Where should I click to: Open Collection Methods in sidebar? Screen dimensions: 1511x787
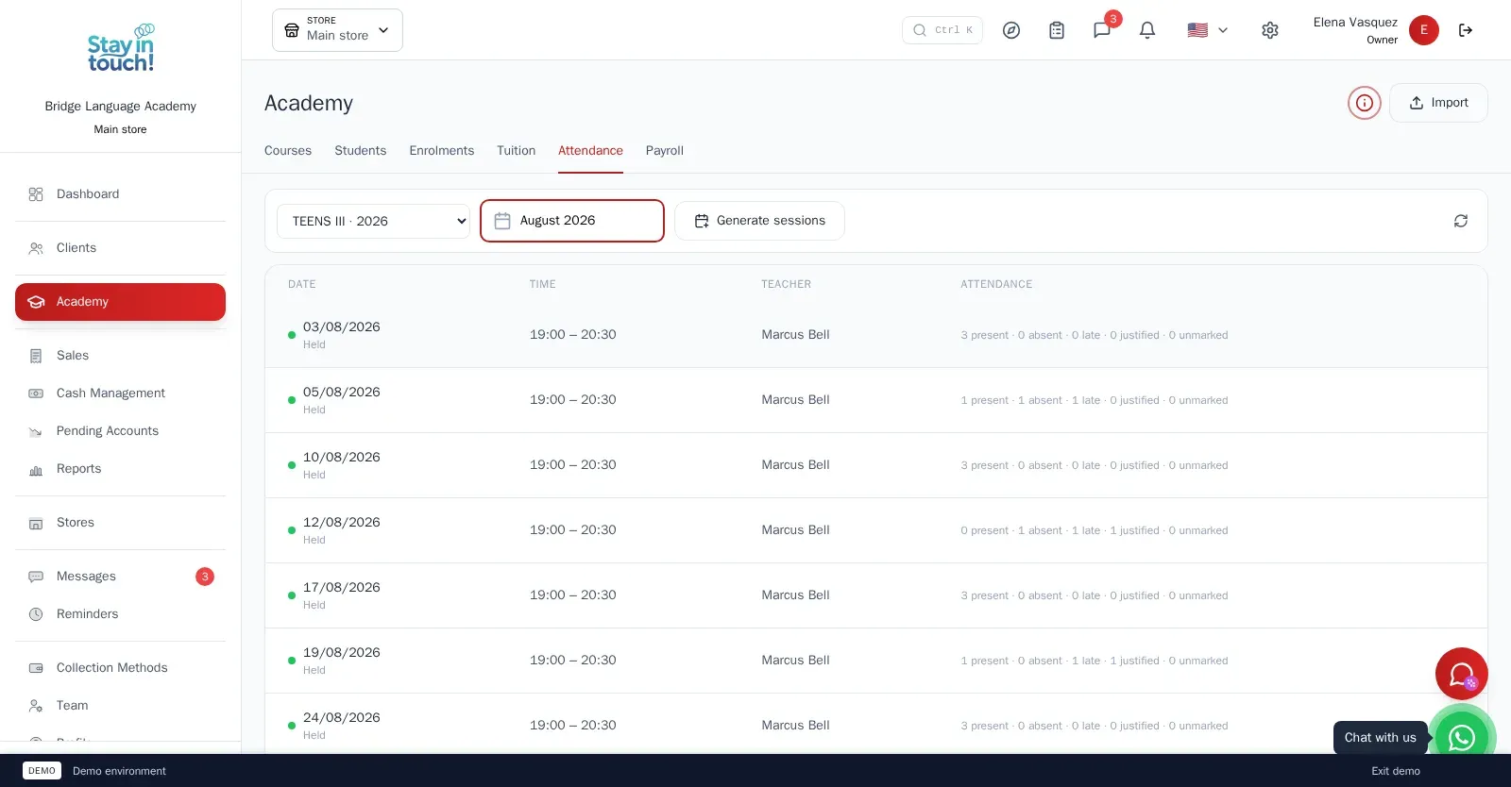point(120,668)
